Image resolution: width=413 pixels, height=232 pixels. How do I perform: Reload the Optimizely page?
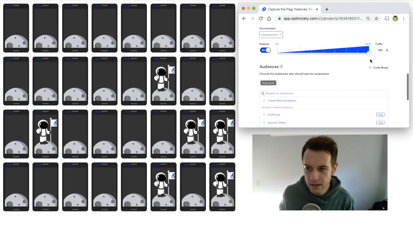pos(261,19)
